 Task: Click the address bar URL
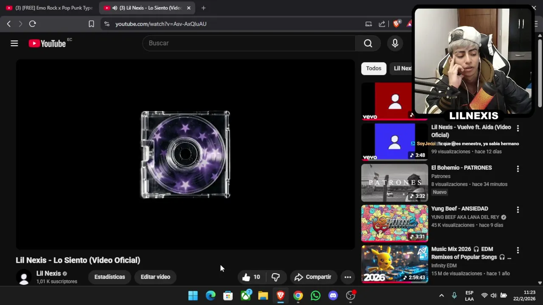(x=161, y=24)
